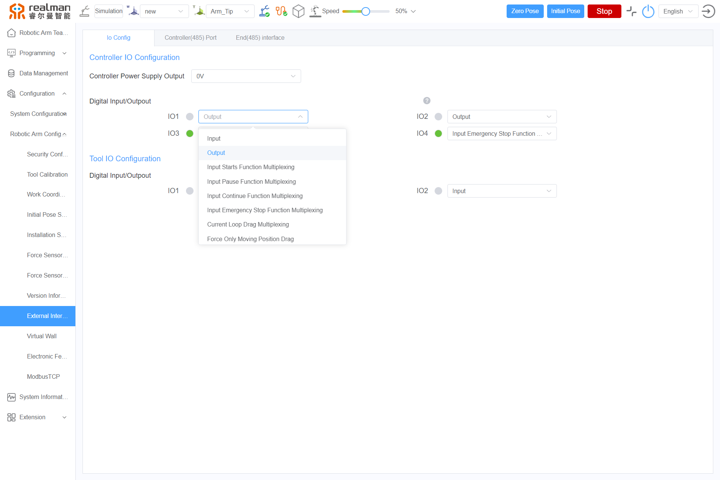Toggle the Controller IO1 status indicator
Viewport: 720px width, 480px height.
point(190,117)
